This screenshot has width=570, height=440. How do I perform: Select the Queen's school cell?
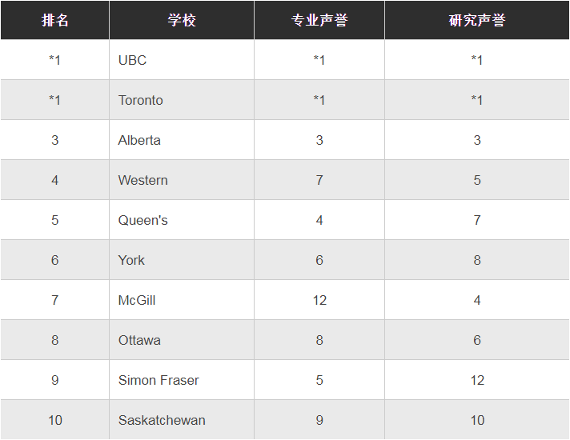click(x=142, y=220)
